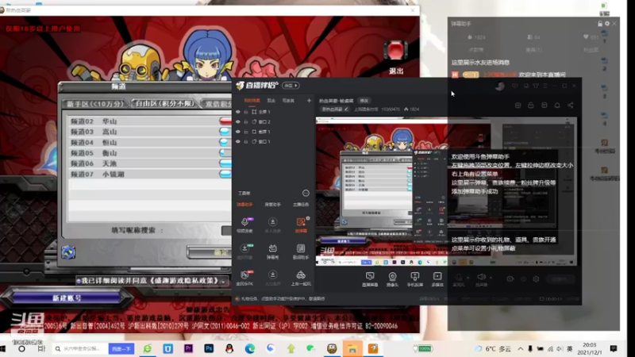The height and width of the screenshot is (357, 635).
Task: Switch to 新手区 channel tab in game
Action: [x=95, y=104]
